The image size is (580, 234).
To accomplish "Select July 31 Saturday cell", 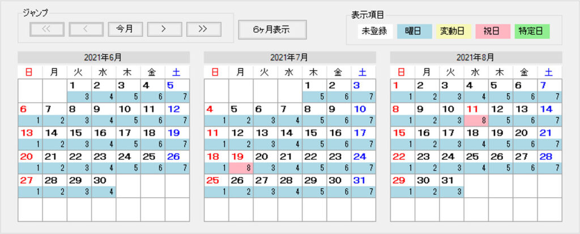I will click(x=363, y=184).
